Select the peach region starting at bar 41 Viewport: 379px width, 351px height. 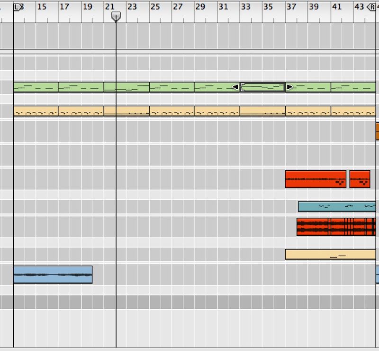point(353,111)
